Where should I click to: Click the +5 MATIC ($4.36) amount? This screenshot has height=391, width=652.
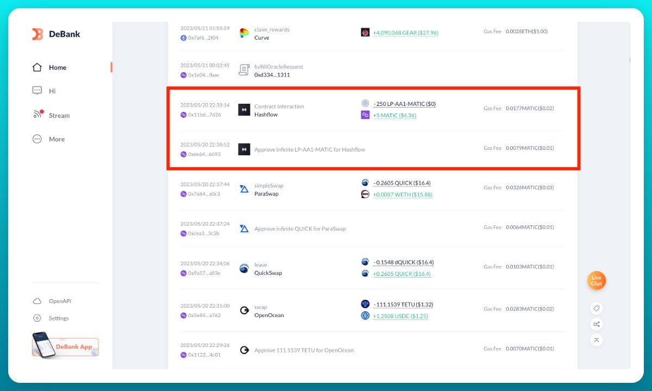(x=394, y=116)
